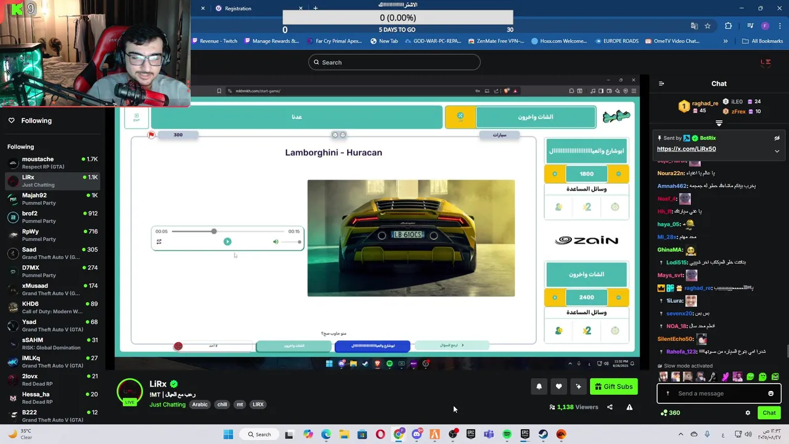Open Majah92 channel in sidebar
This screenshot has height=444, width=789.
point(52,199)
